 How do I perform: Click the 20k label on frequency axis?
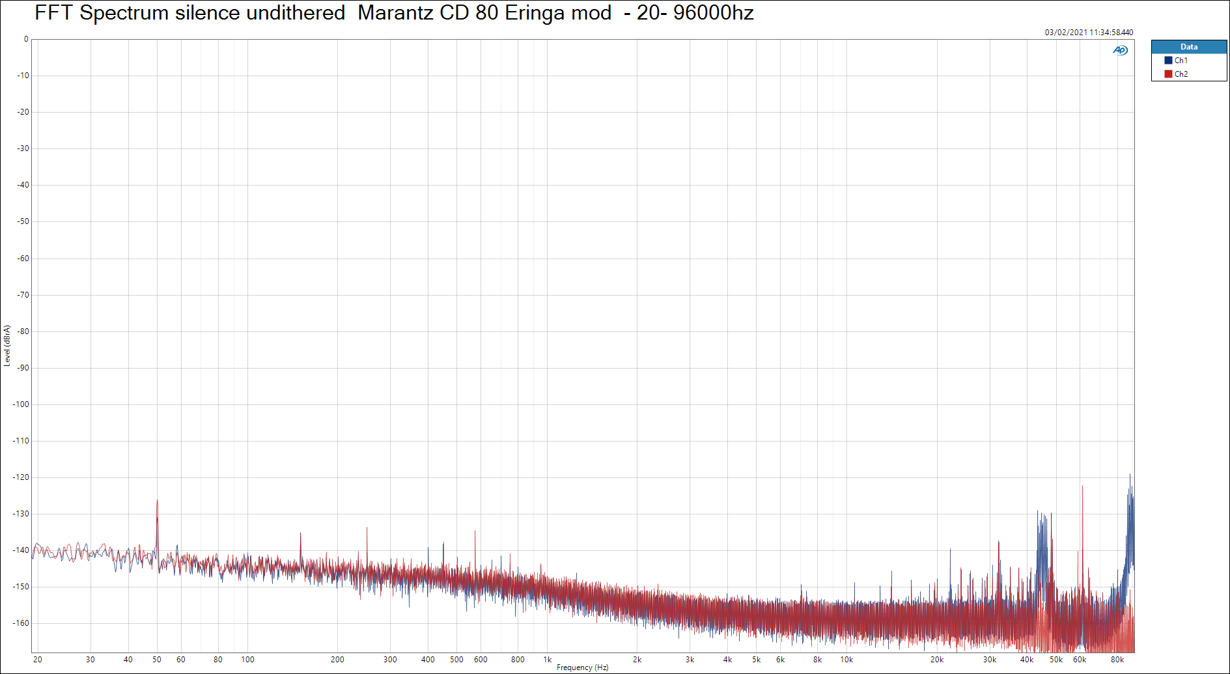936,660
